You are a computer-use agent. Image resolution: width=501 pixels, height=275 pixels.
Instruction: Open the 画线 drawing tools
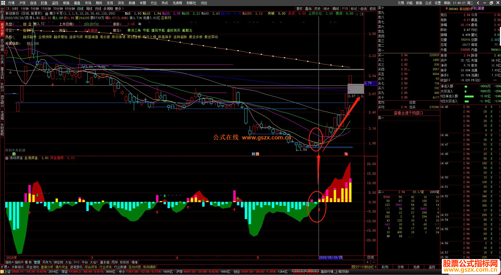(x=336, y=9)
